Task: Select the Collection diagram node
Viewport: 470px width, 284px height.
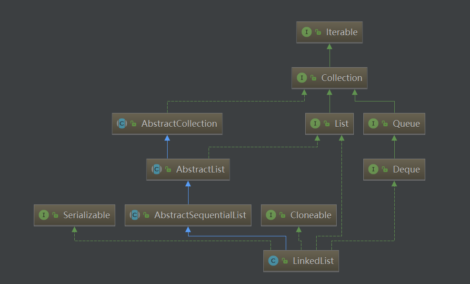Action: coord(330,78)
